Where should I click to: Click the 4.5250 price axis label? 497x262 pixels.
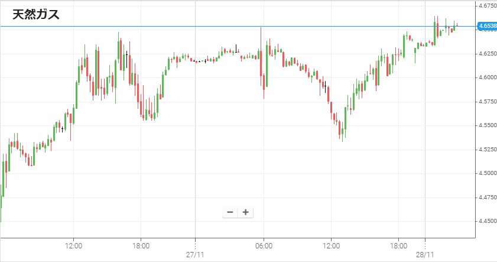pyautogui.click(x=486, y=150)
